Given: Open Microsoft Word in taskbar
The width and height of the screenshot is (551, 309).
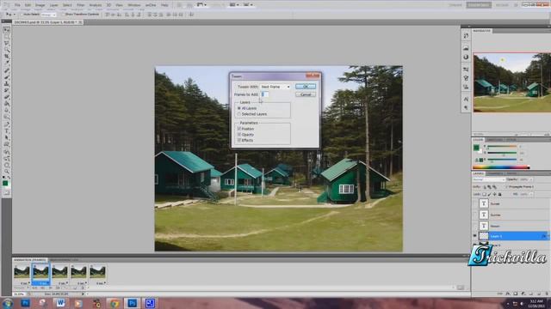Looking at the screenshot, I should click(x=60, y=303).
